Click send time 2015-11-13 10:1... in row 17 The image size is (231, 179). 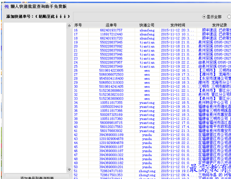click(x=177, y=34)
